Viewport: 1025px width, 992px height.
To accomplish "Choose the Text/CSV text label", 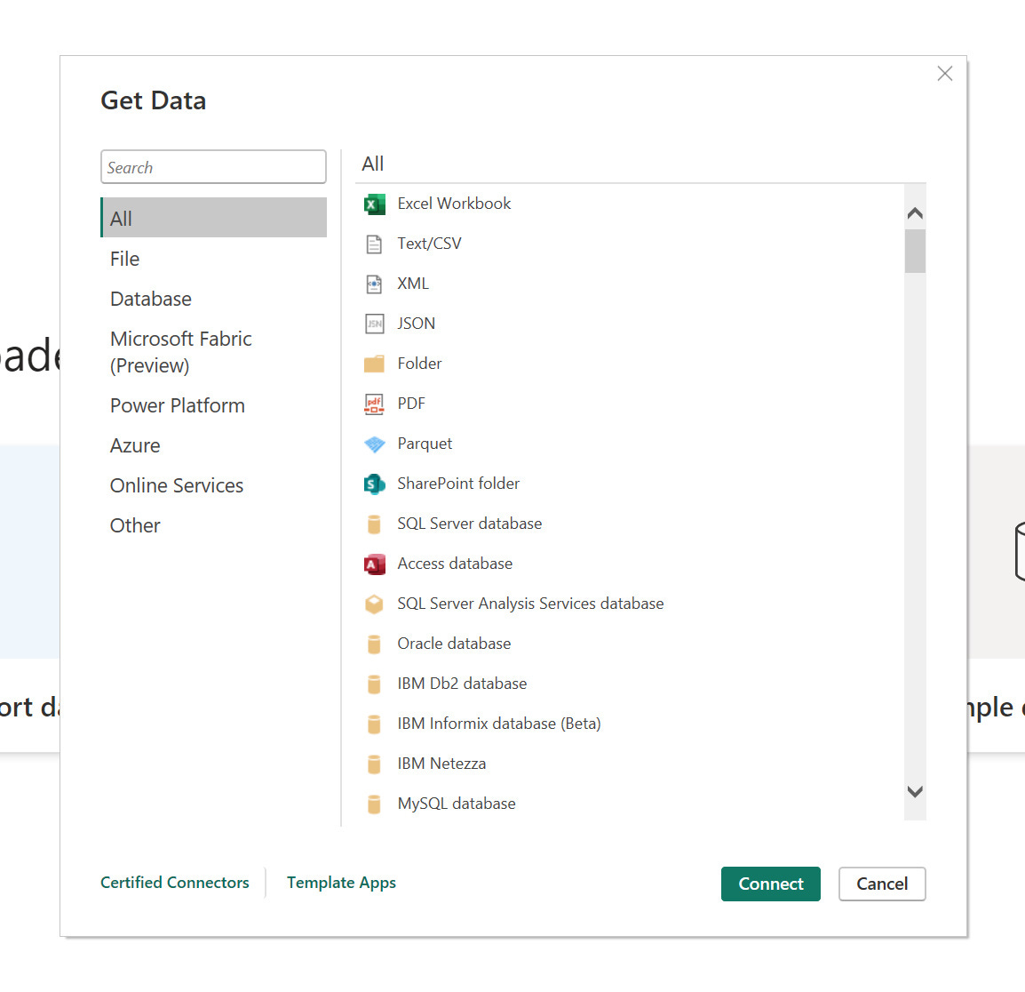I will tap(429, 244).
